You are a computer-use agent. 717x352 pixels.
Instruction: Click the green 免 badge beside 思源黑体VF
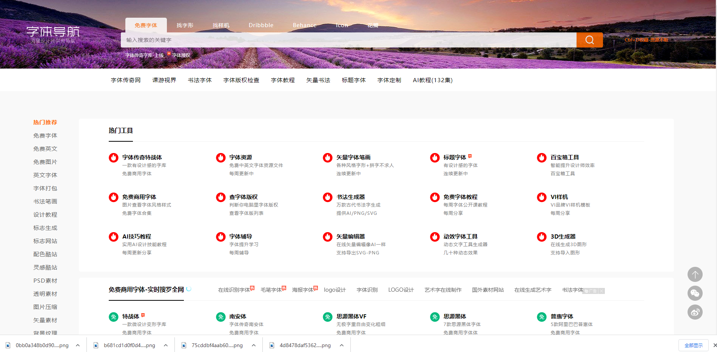(x=328, y=317)
